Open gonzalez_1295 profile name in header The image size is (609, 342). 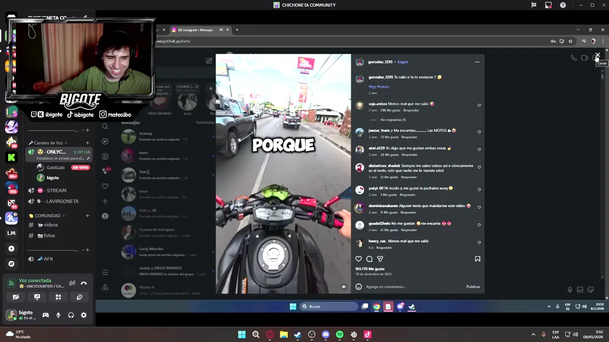pos(381,62)
